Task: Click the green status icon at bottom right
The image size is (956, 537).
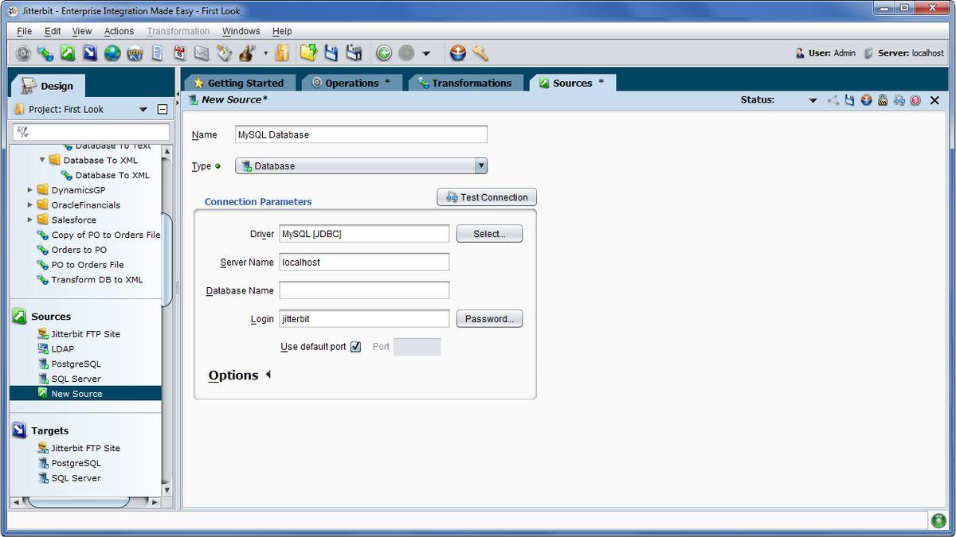Action: pyautogui.click(x=938, y=520)
